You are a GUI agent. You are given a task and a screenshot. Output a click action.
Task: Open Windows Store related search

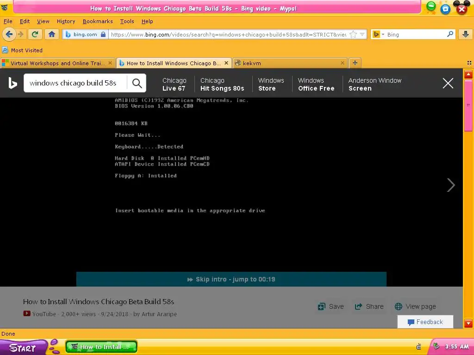point(271,84)
